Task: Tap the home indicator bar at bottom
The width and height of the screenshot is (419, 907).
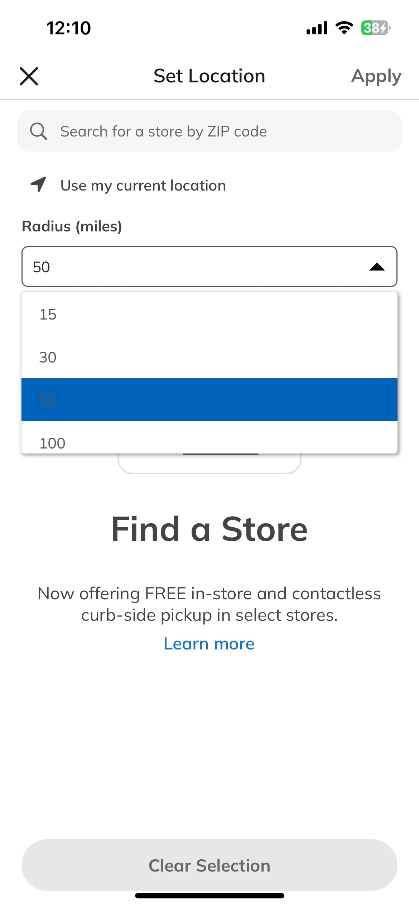Action: (x=209, y=896)
